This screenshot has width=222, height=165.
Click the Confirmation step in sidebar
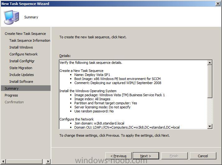pyautogui.click(x=14, y=102)
